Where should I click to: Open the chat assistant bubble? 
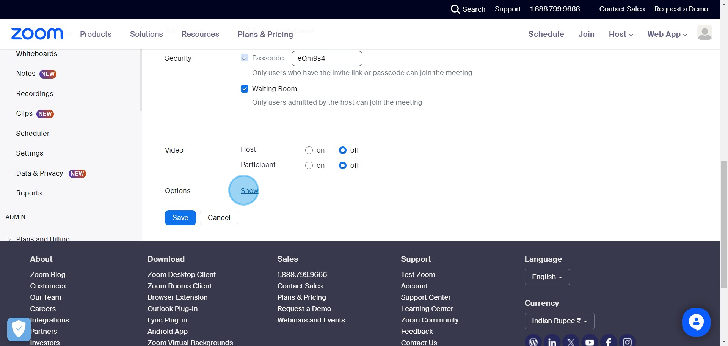tap(696, 322)
